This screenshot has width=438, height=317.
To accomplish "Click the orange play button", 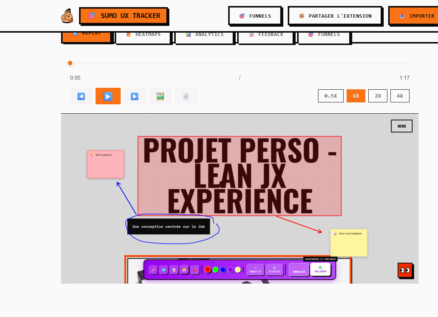I will click(108, 96).
